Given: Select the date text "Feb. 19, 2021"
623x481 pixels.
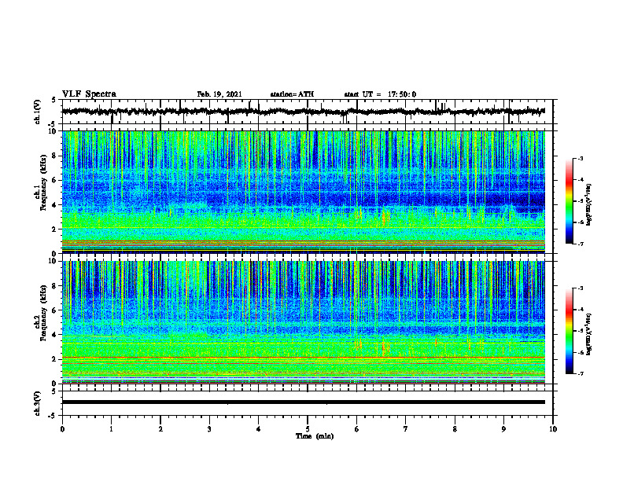Looking at the screenshot, I should click(x=219, y=94).
